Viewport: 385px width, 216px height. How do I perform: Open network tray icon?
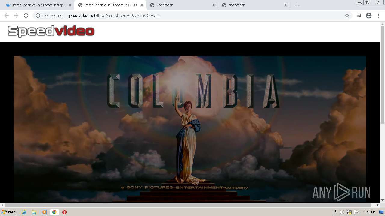pyautogui.click(x=349, y=212)
